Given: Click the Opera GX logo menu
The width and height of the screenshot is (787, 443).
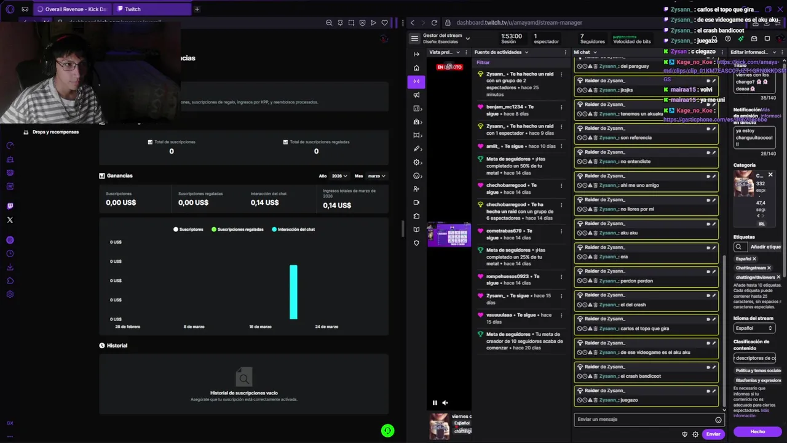Looking at the screenshot, I should pos(10,9).
